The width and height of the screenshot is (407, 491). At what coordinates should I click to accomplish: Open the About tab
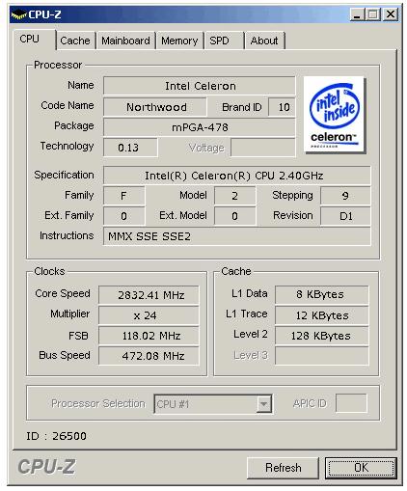(x=264, y=41)
